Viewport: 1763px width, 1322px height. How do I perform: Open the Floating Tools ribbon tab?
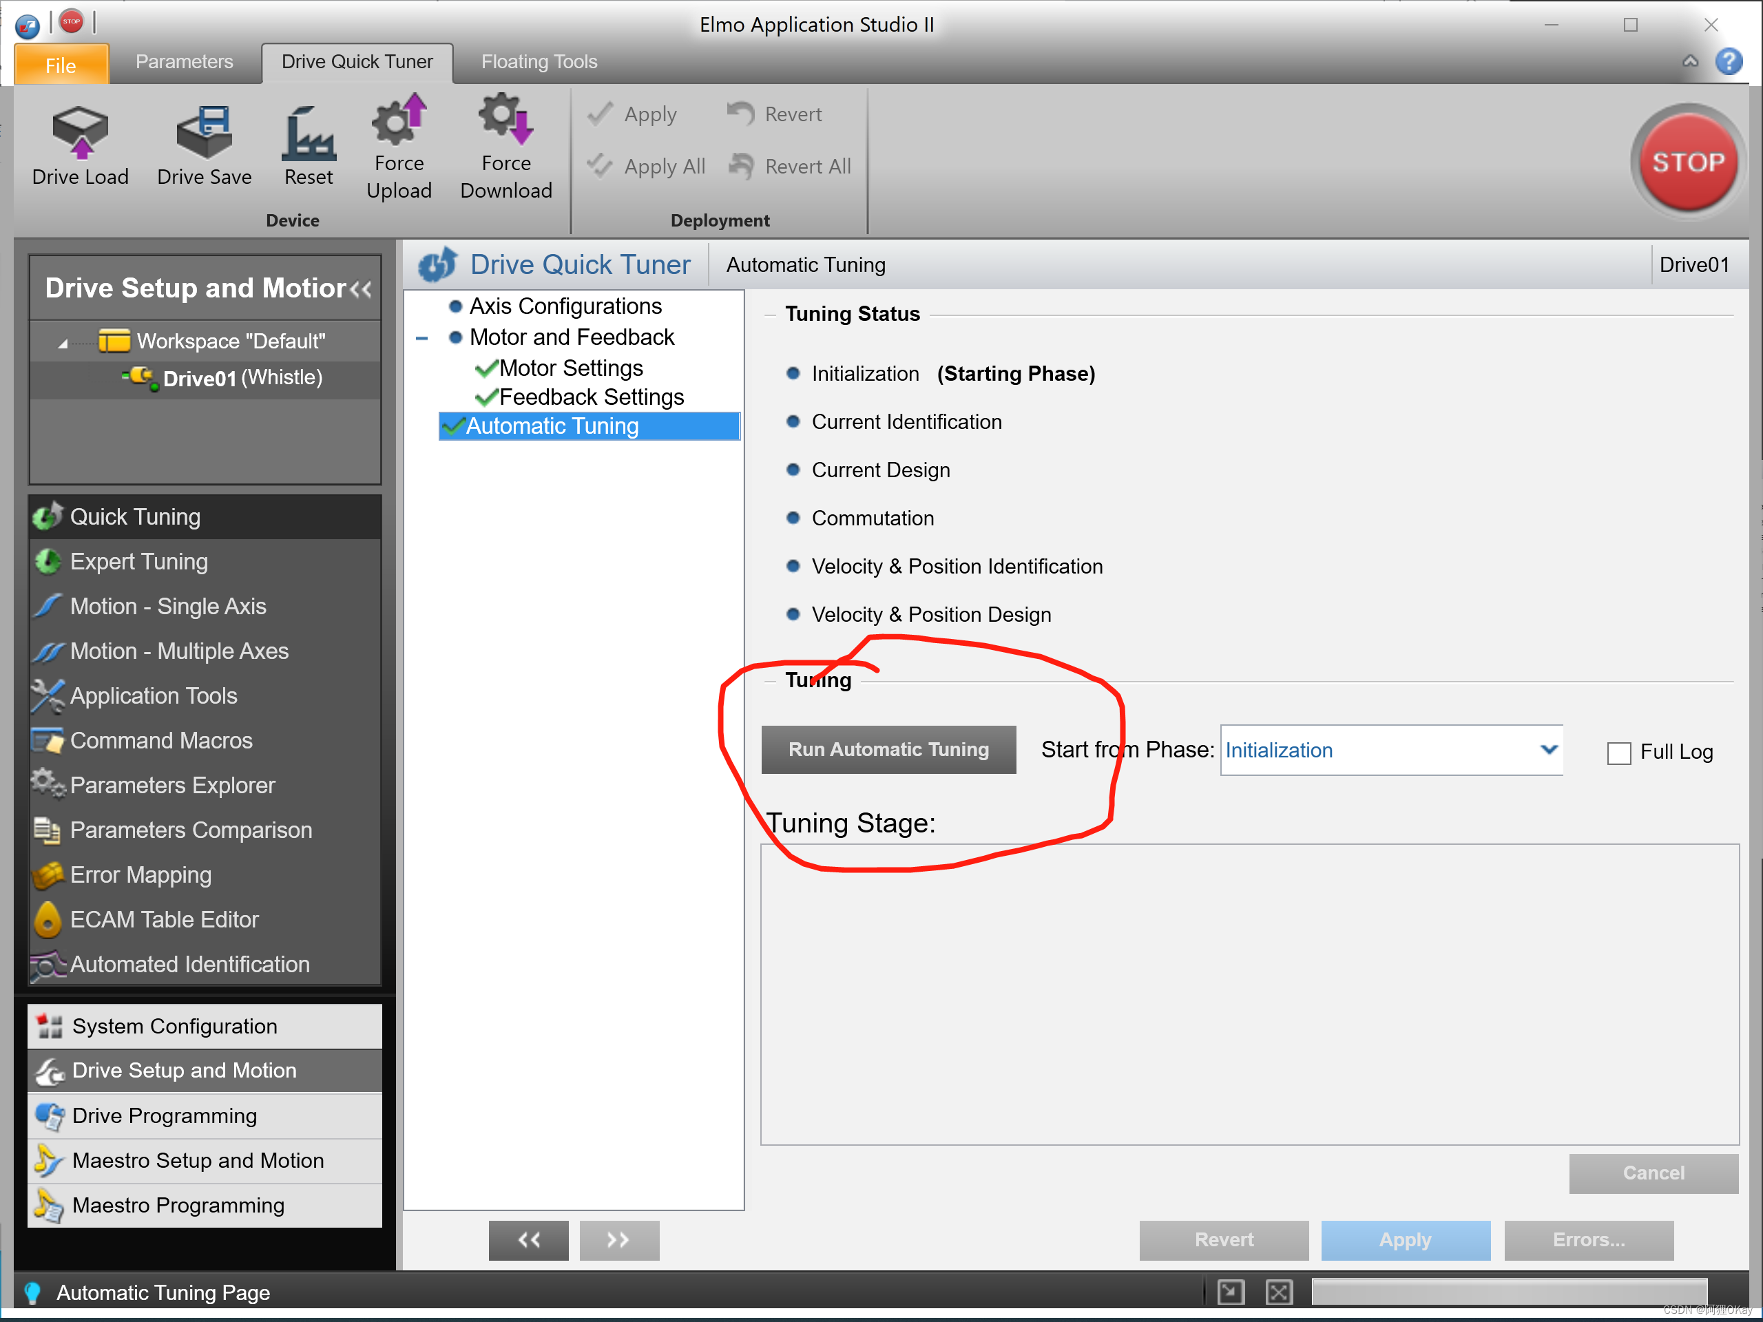[x=539, y=62]
